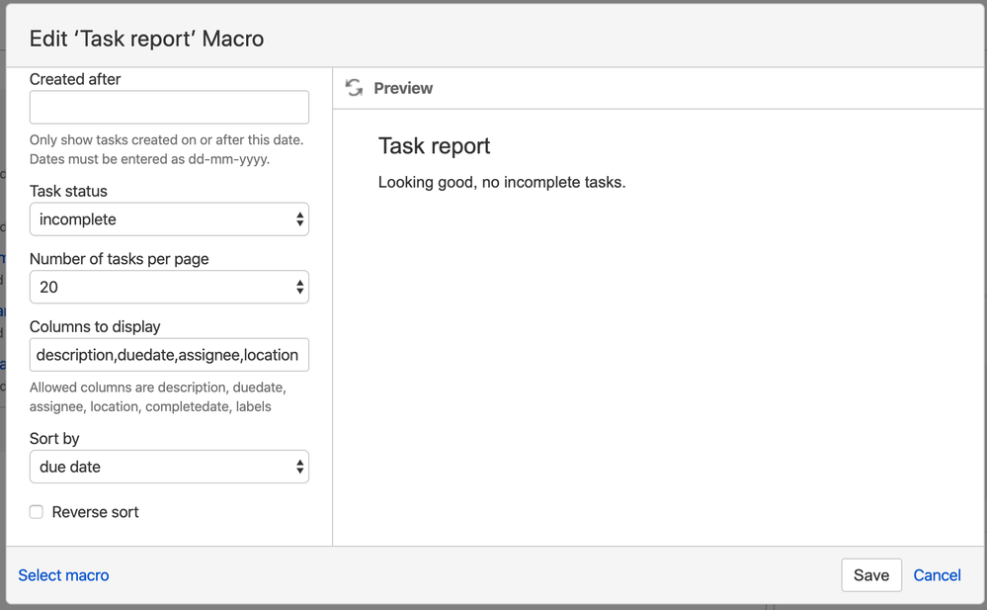Click the Preview heading label
Screen dimensions: 987x610
(403, 88)
